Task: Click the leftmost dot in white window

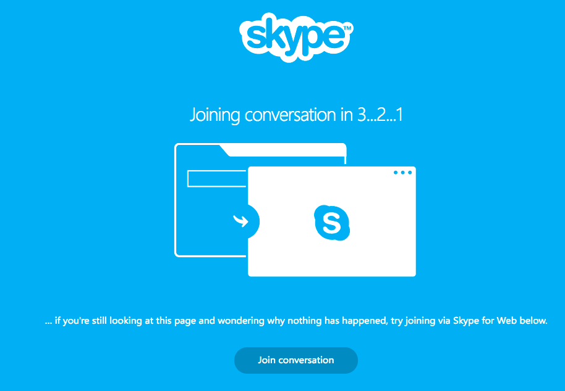Action: click(x=396, y=173)
